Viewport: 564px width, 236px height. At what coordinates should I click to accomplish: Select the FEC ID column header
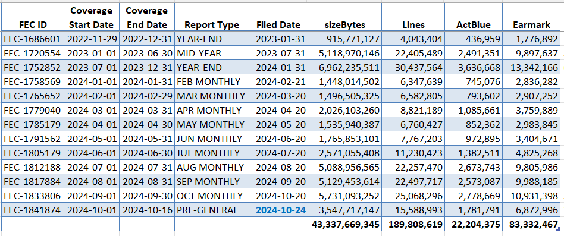pyautogui.click(x=33, y=17)
